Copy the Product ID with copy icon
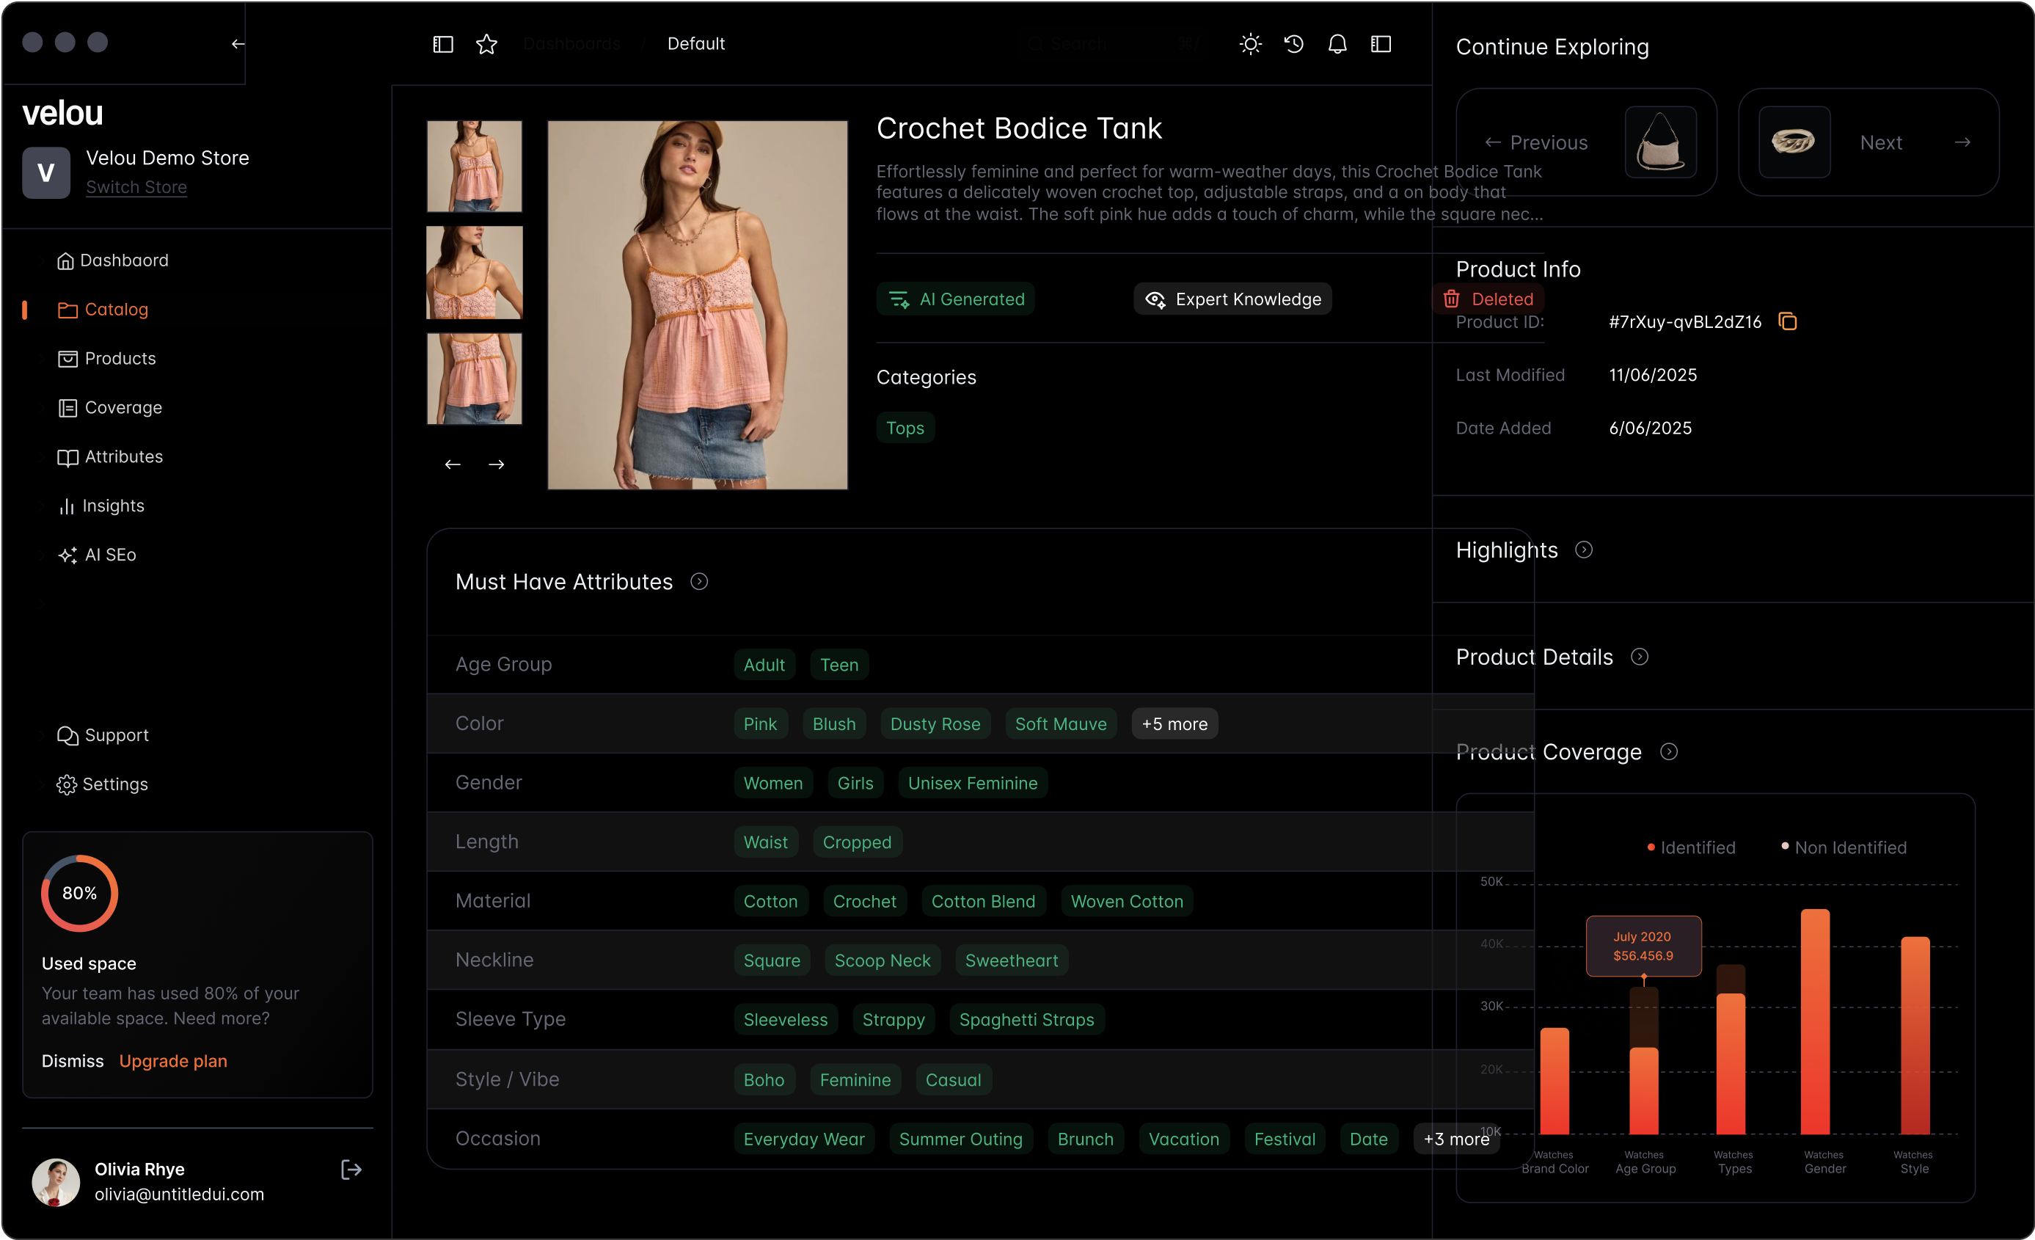The image size is (2035, 1240). [1787, 321]
